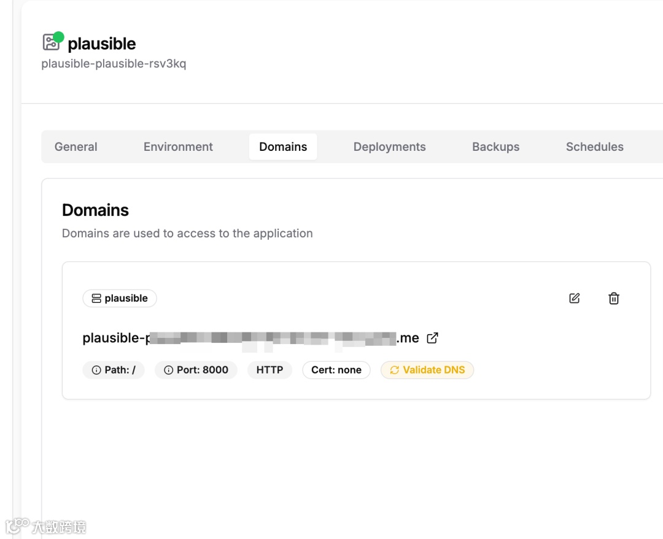
Task: Edit the plausible domain entry
Action: tap(574, 298)
